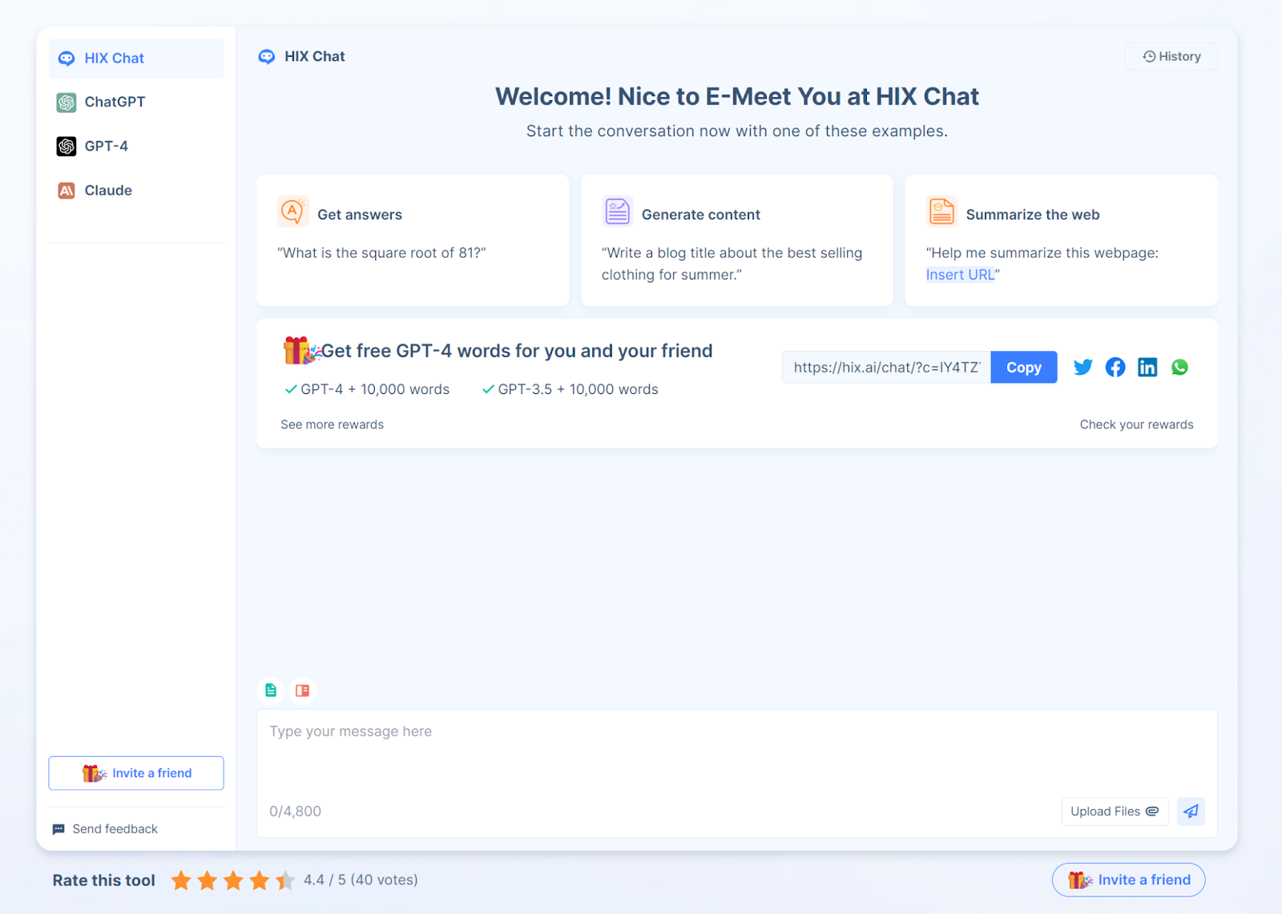
Task: Open Send feedback
Action: pos(105,829)
